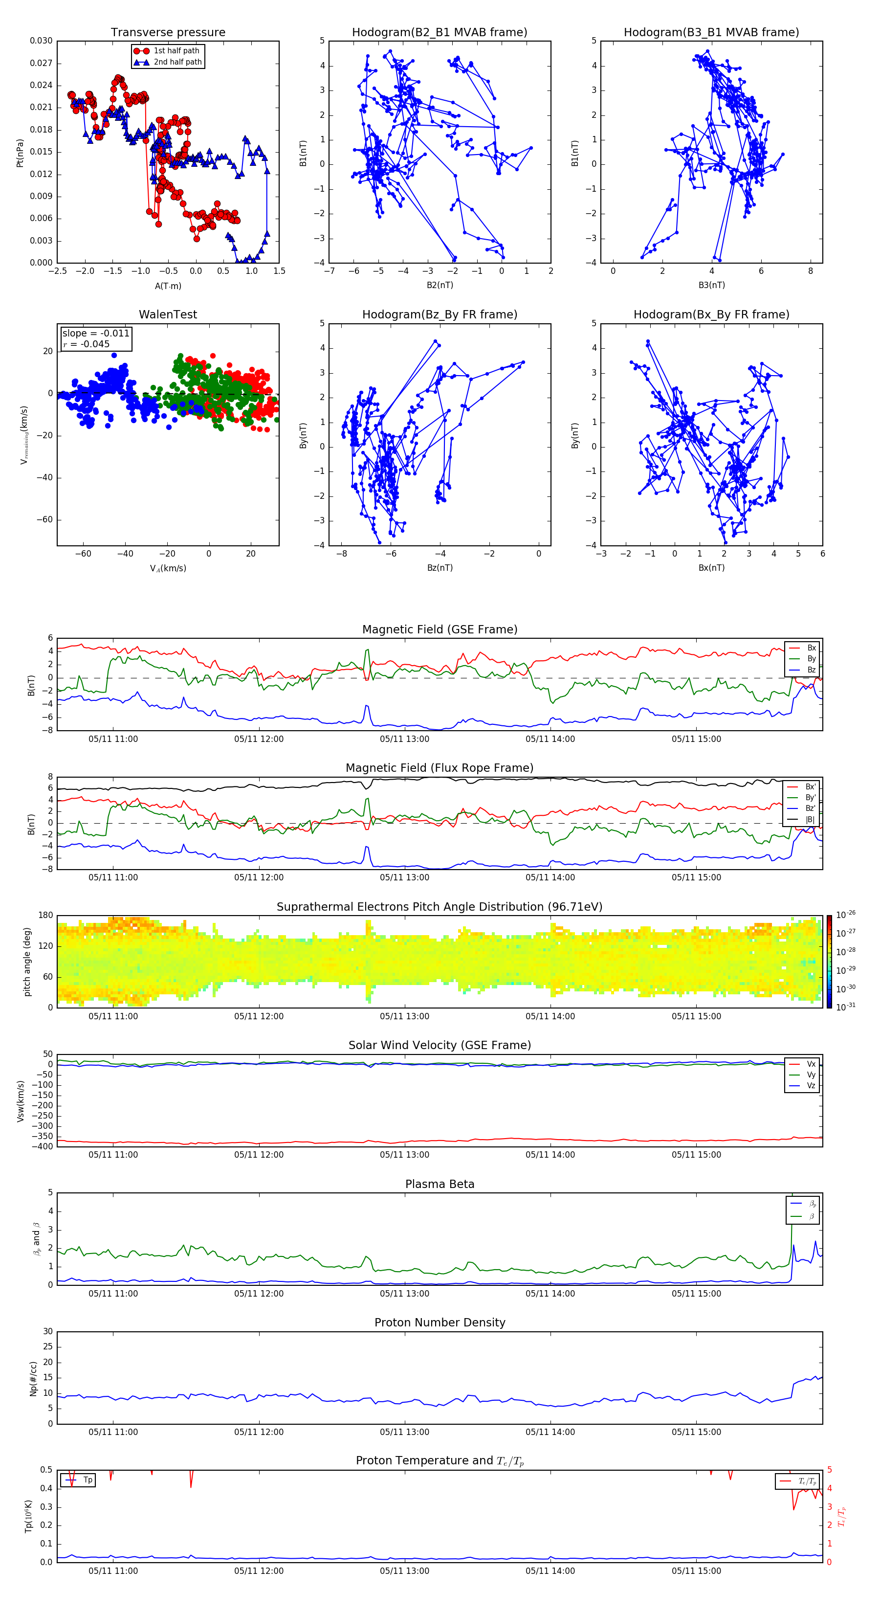Click the 'Bx(nT)' x-axis label
The width and height of the screenshot is (880, 1614).
point(711,568)
